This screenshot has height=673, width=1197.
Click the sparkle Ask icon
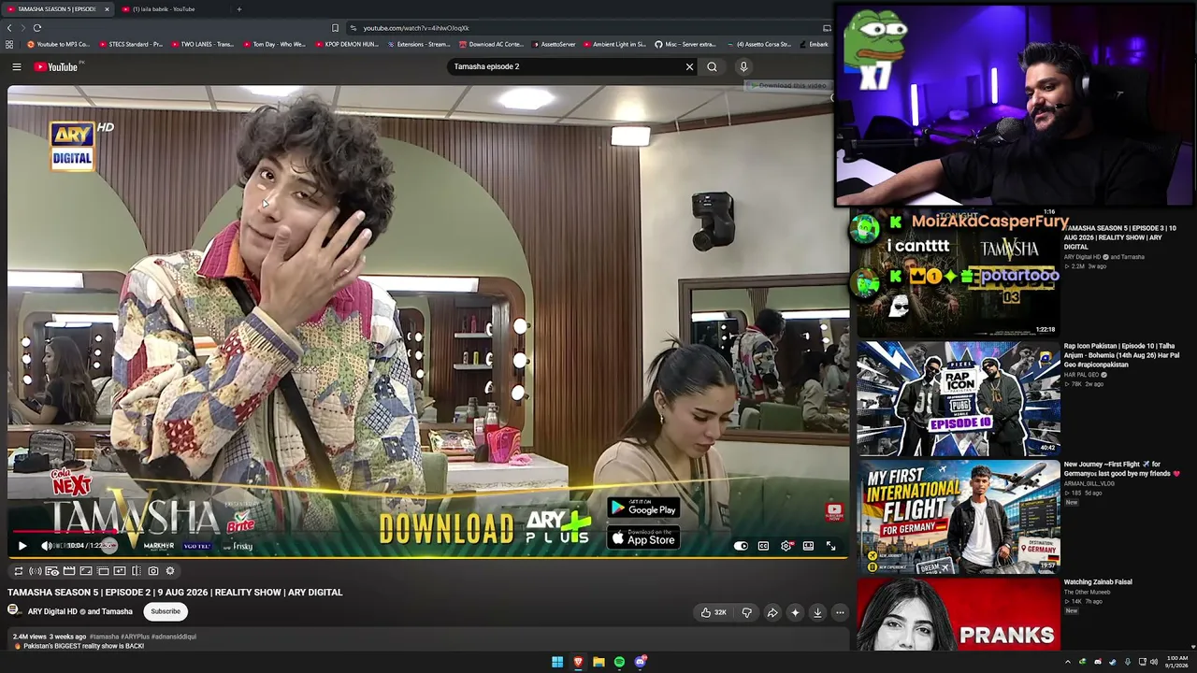[x=795, y=612]
